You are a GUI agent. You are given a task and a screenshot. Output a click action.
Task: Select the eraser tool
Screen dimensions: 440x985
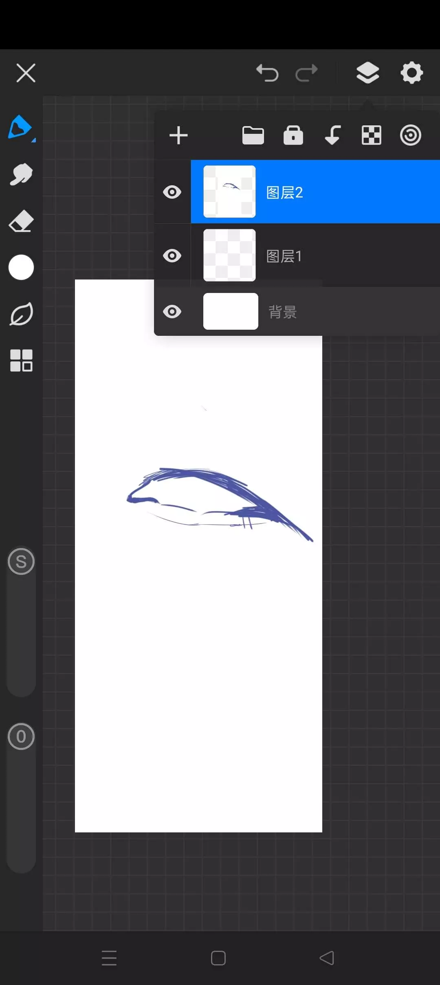tap(21, 221)
